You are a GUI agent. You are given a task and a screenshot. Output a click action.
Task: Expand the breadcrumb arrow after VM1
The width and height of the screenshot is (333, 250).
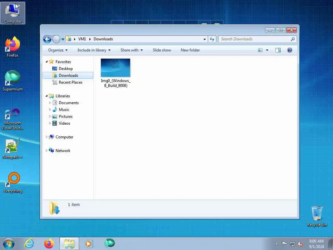coord(90,39)
